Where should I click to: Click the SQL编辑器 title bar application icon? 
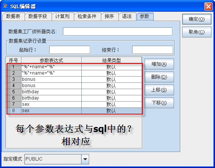[x=5, y=6]
